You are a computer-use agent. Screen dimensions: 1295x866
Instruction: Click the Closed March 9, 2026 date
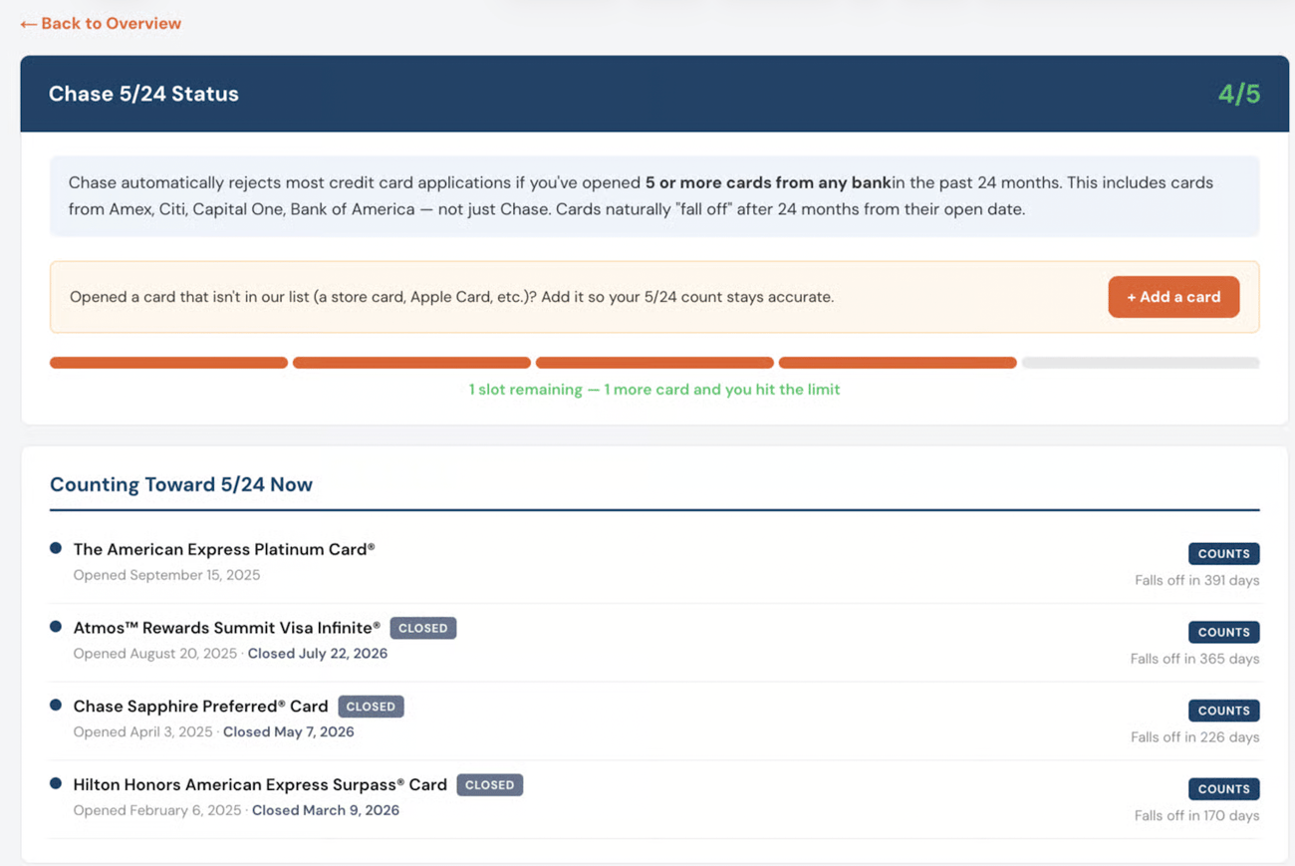[x=326, y=810]
